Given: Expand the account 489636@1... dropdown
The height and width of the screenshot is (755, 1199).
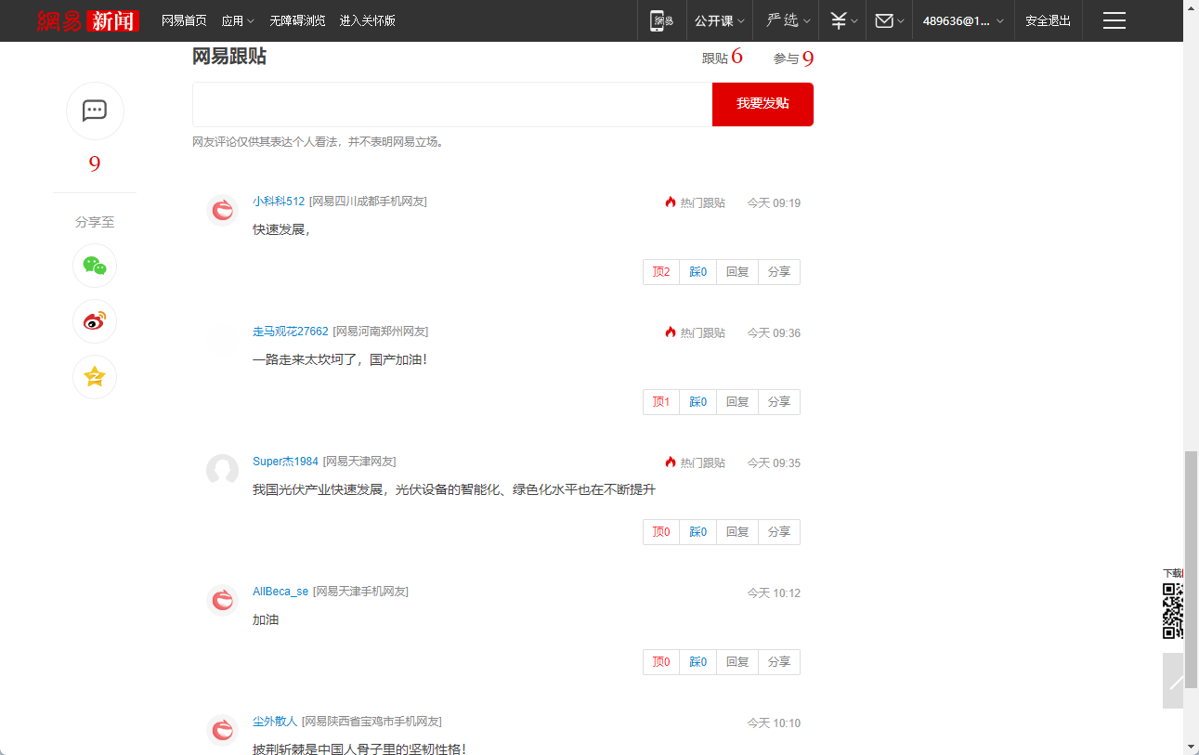Looking at the screenshot, I should point(963,20).
